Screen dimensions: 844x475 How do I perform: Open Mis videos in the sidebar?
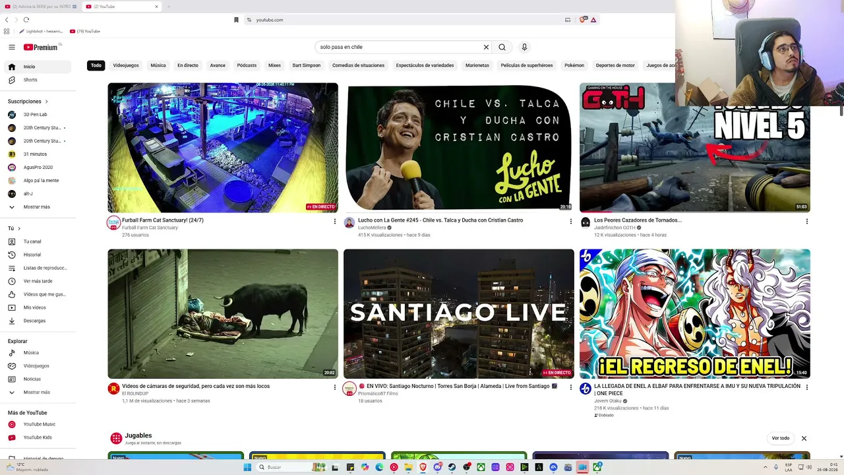pyautogui.click(x=37, y=307)
